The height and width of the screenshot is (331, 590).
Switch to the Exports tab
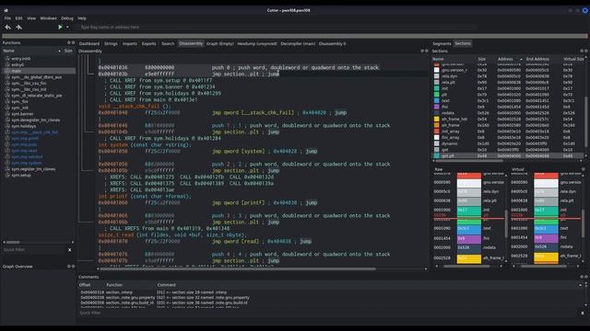(149, 43)
